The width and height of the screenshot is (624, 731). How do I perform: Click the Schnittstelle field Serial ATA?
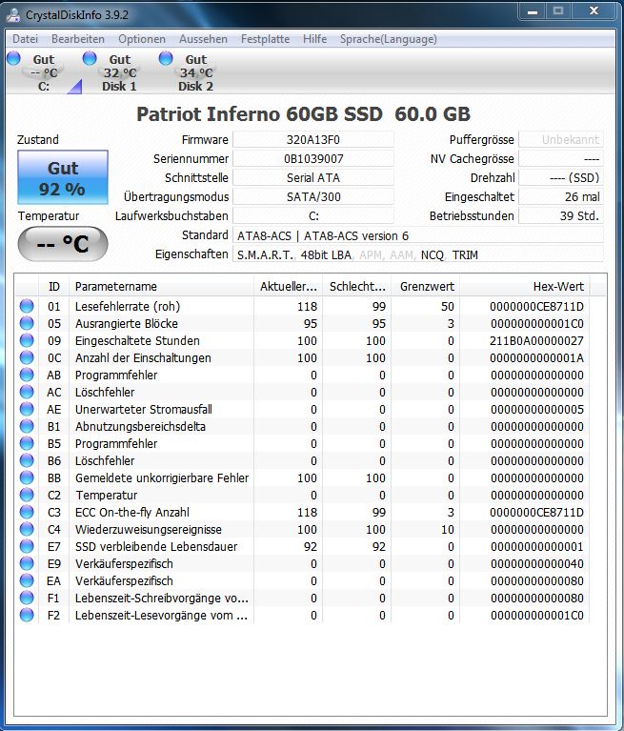click(x=313, y=177)
